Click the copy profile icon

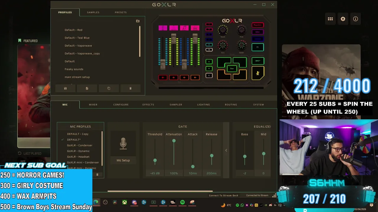109,88
